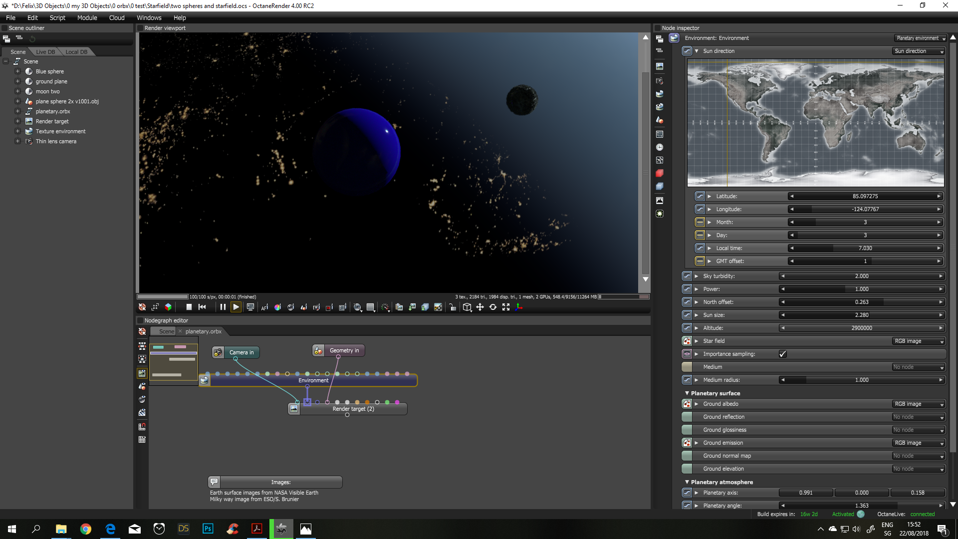
Task: Toggle the viewport lock icon
Action: pyautogui.click(x=452, y=307)
